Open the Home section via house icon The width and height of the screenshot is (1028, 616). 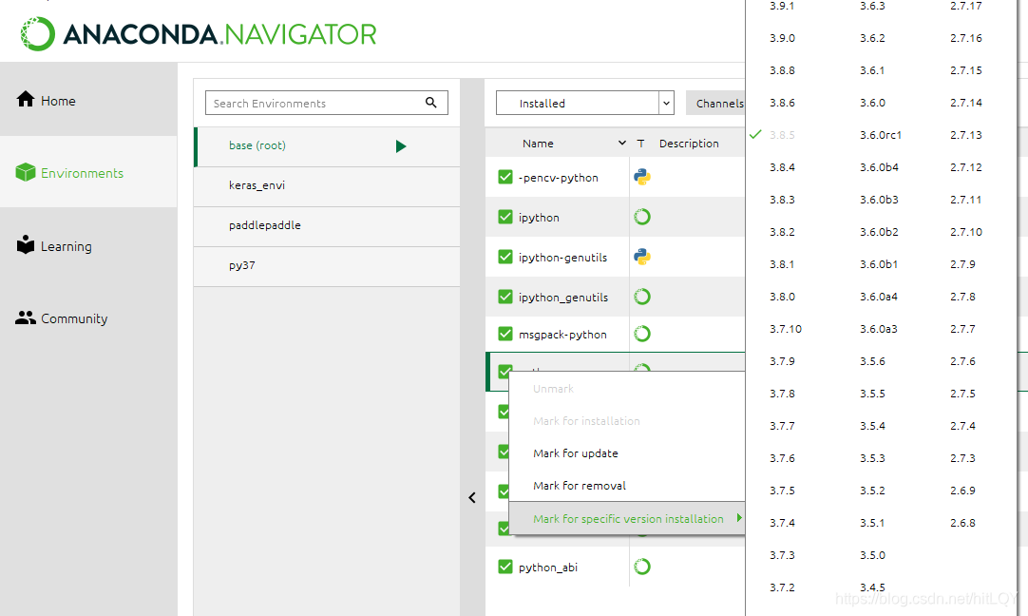(26, 99)
